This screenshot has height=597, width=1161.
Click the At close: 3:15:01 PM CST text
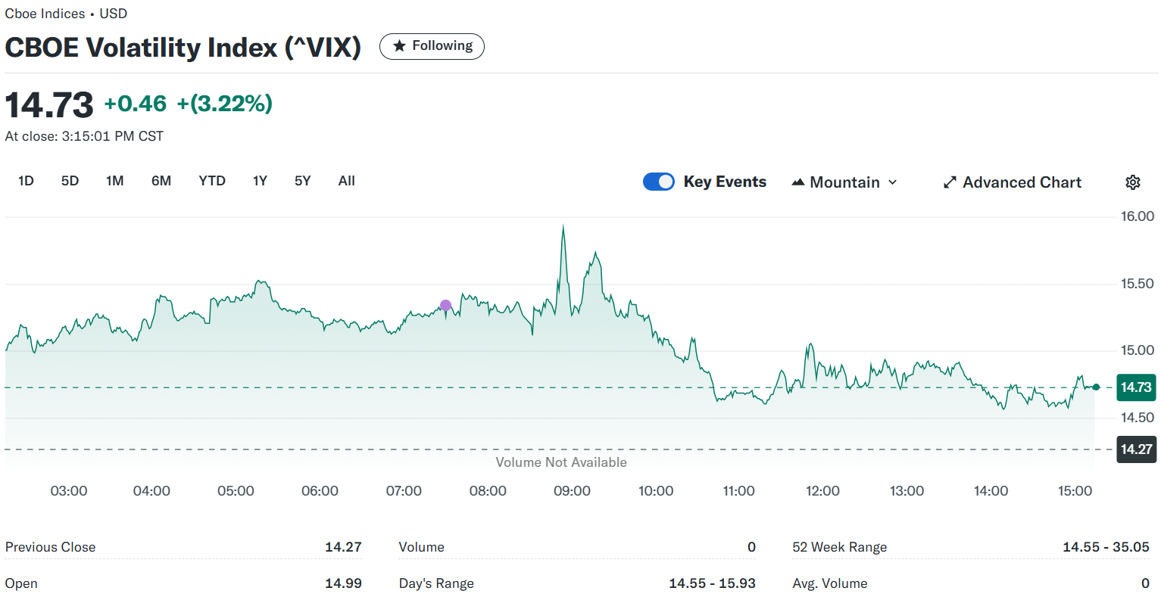point(84,136)
